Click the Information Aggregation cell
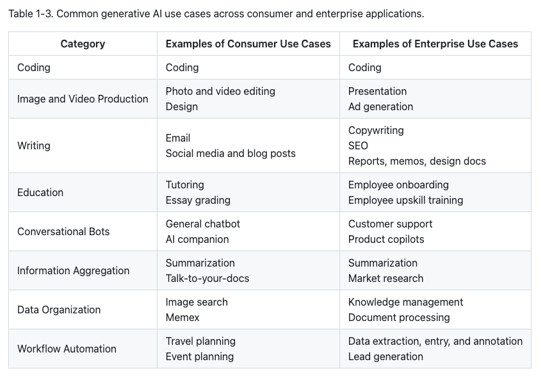543x380 pixels. [73, 270]
